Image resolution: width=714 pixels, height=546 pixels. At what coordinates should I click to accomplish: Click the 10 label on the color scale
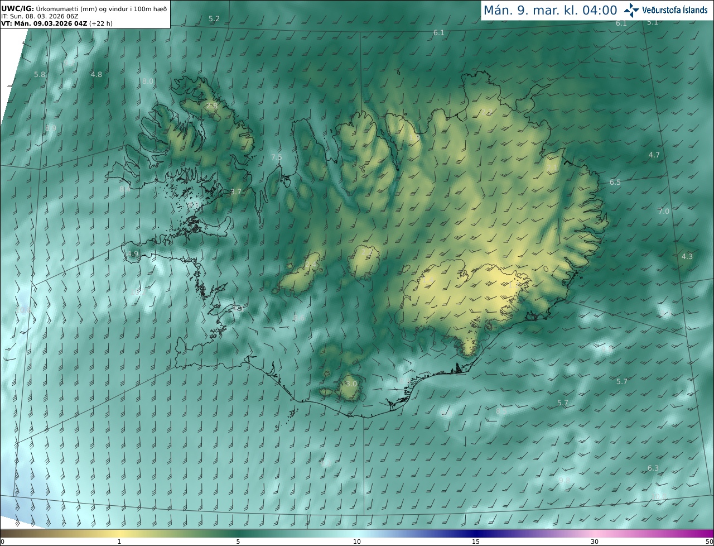[x=357, y=542]
